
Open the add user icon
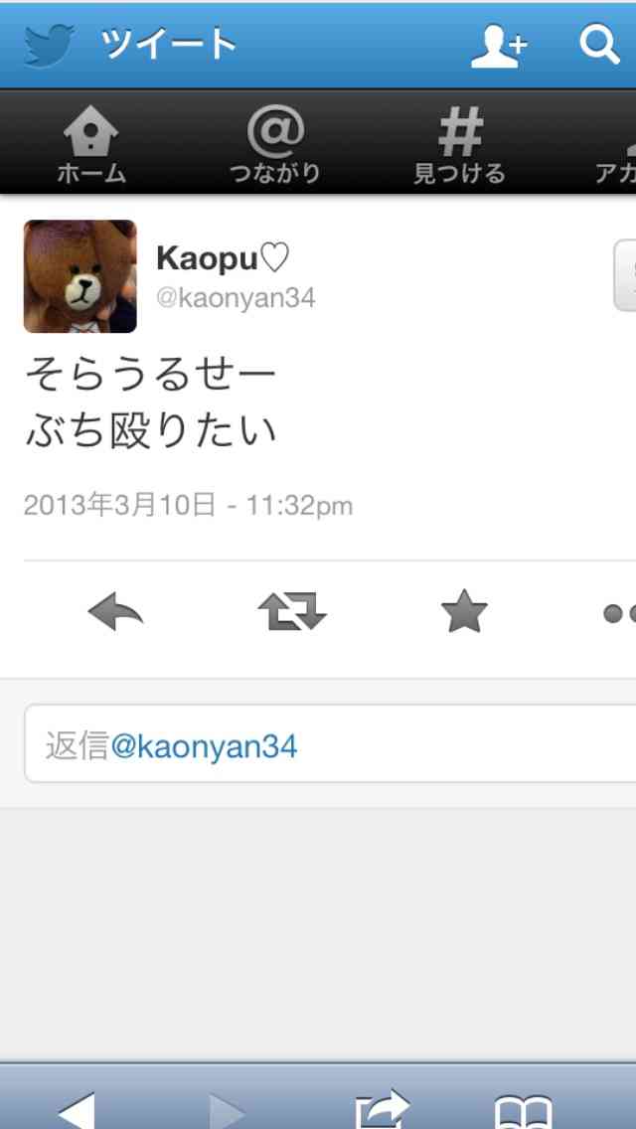(x=499, y=48)
